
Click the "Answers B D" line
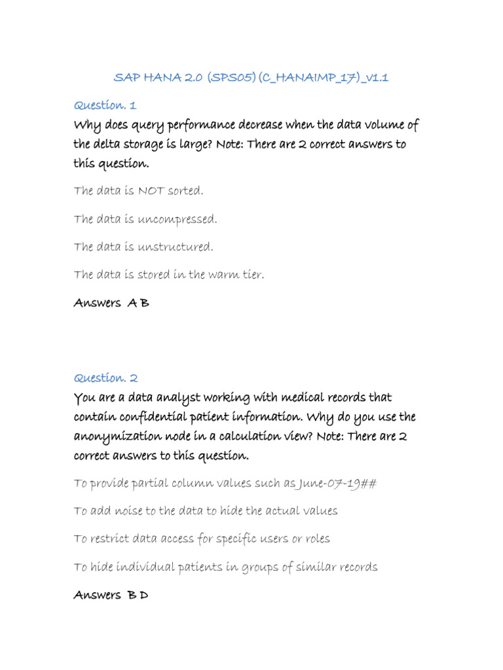(x=111, y=595)
